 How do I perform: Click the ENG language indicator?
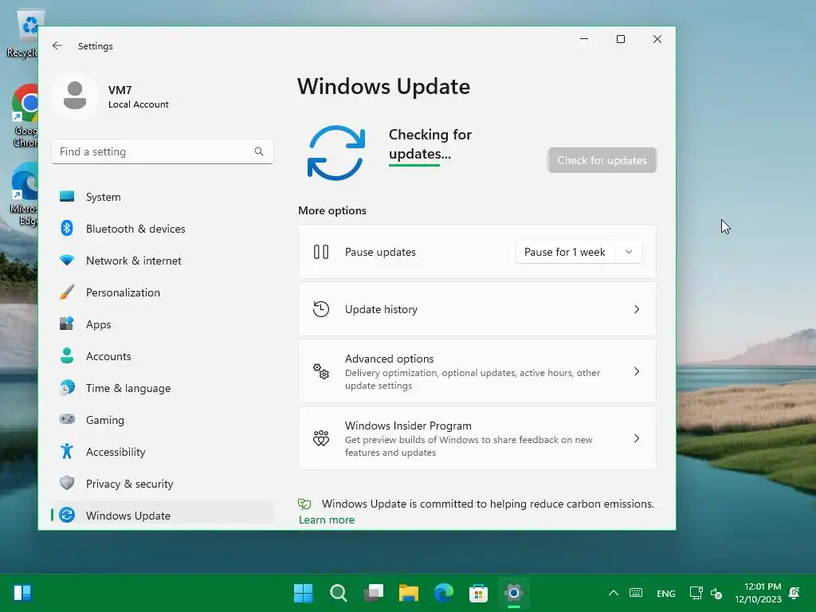[665, 593]
